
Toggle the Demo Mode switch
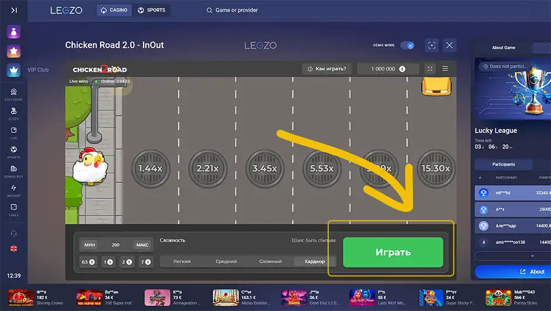coord(407,45)
